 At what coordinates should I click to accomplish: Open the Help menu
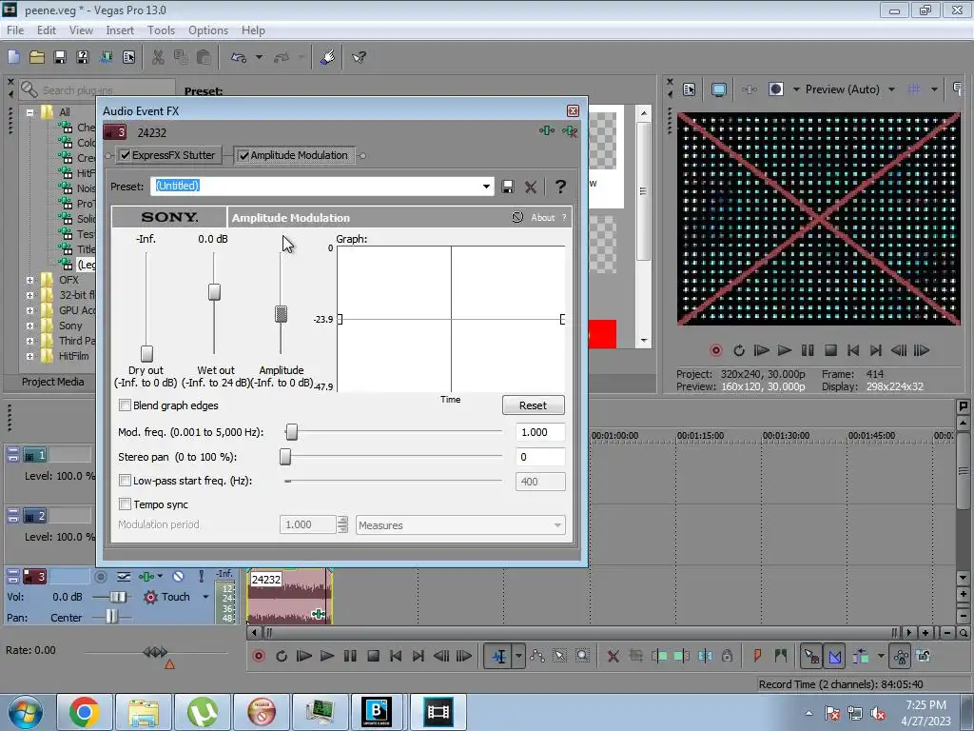pyautogui.click(x=253, y=30)
